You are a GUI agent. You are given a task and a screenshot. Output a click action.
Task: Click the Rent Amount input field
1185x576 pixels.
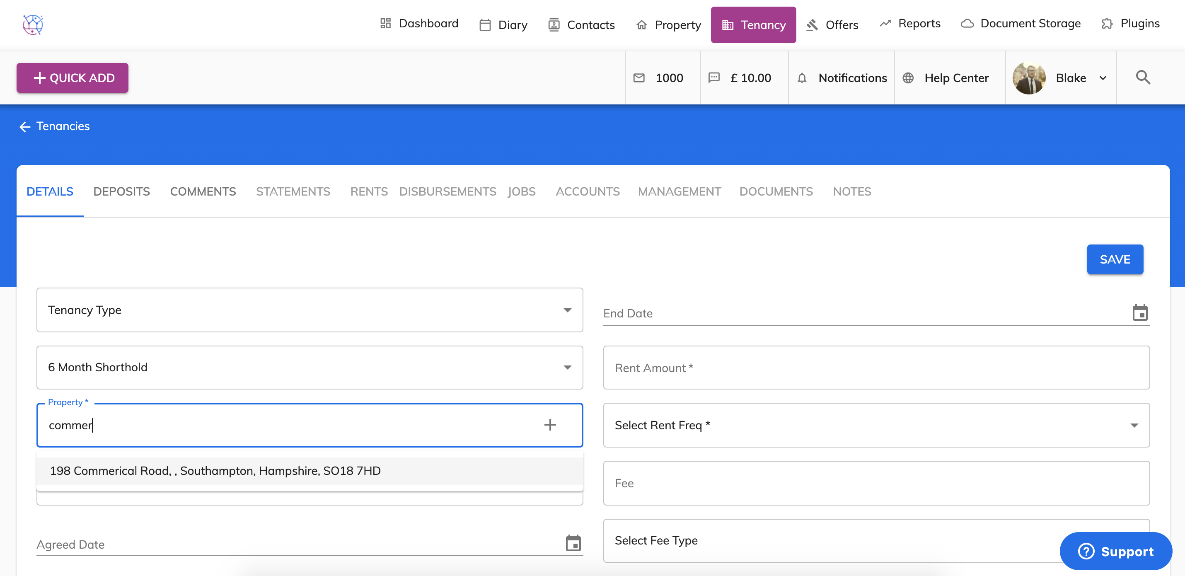pos(876,368)
